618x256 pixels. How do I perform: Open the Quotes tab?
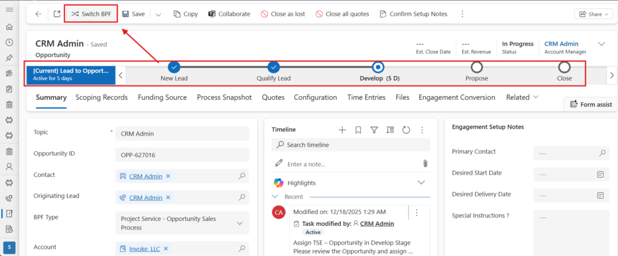pyautogui.click(x=273, y=97)
